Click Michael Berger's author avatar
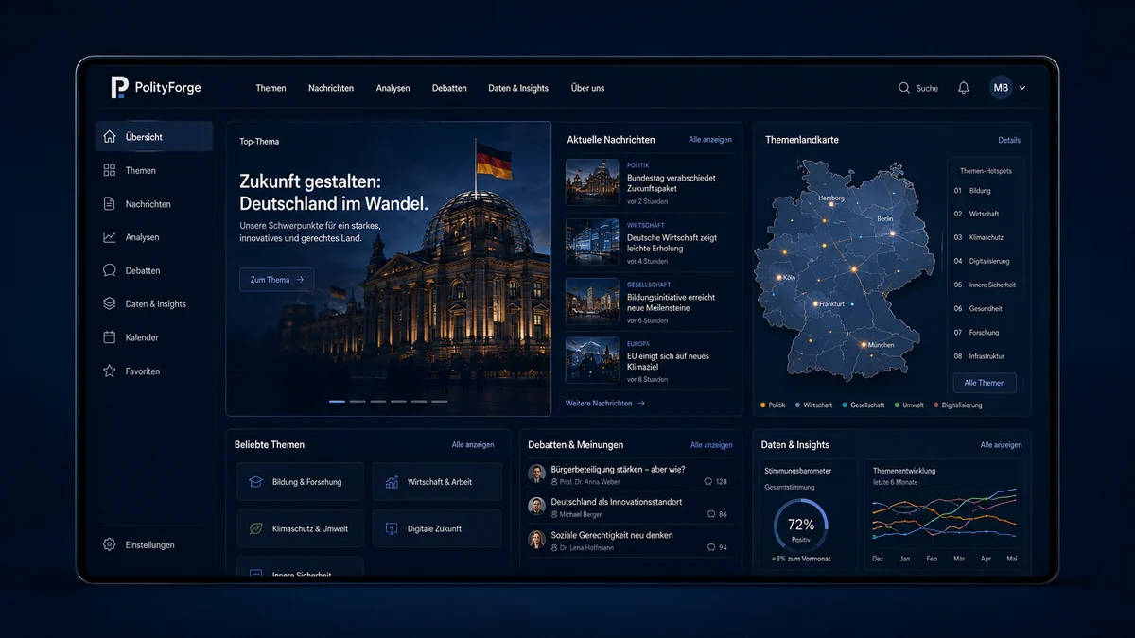 (536, 507)
